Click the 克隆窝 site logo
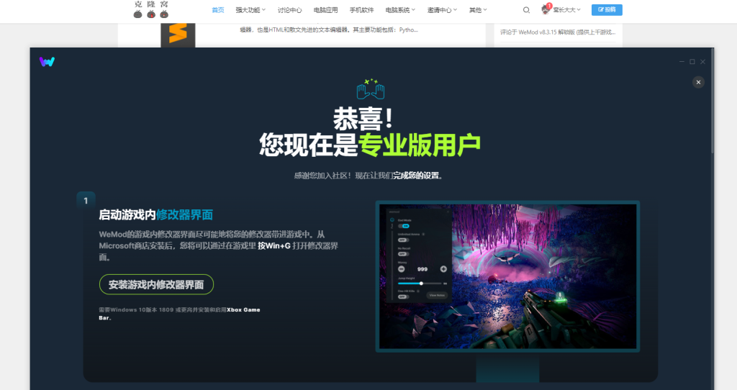This screenshot has height=390, width=737. tap(151, 10)
